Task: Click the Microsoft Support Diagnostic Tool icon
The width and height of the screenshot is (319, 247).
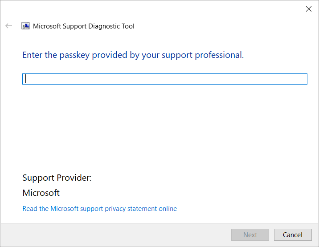Action: tap(26, 26)
